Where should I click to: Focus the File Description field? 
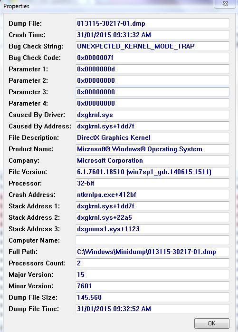tap(152, 137)
